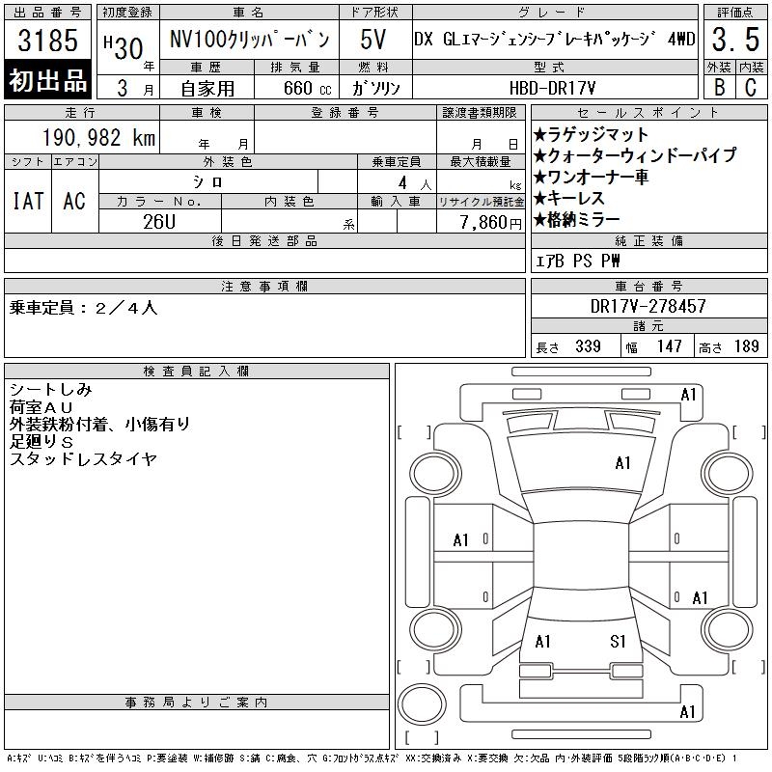Screen dimensions: 772x772
Task: Click the lot number 3185
Action: click(x=47, y=41)
